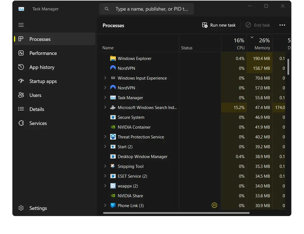Click the Processes sidebar icon
The height and width of the screenshot is (234, 304).
21,39
